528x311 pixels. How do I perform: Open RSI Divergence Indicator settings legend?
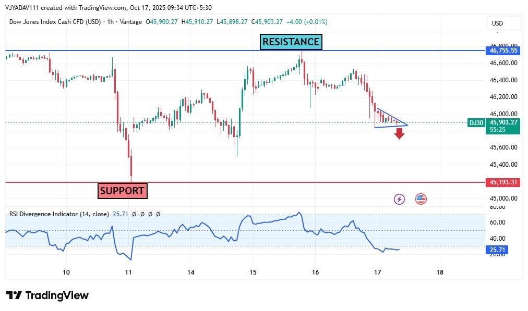pos(59,214)
